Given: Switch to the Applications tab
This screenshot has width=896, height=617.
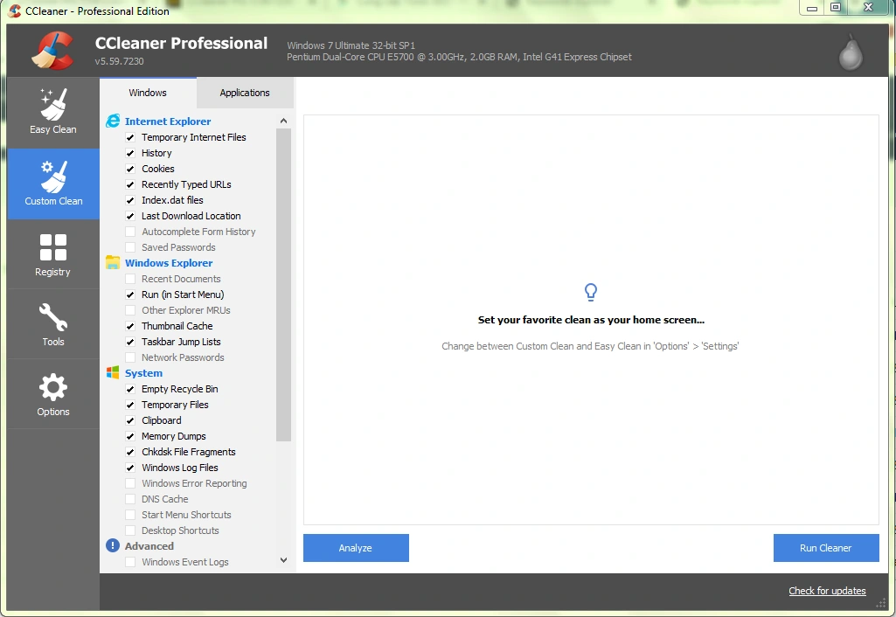Looking at the screenshot, I should pos(245,93).
